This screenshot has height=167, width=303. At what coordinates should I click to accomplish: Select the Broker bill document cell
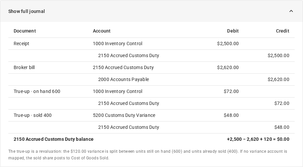tap(24, 67)
